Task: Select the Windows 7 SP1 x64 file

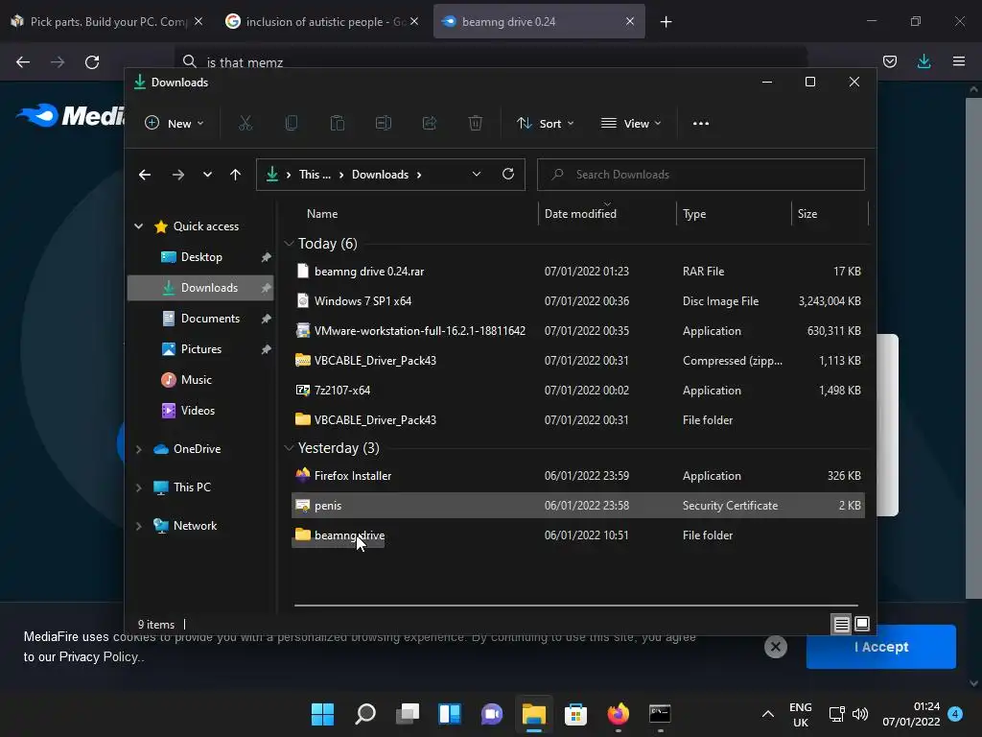Action: point(578,300)
